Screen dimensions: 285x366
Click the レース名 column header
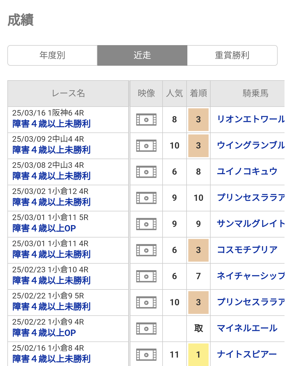click(x=68, y=93)
